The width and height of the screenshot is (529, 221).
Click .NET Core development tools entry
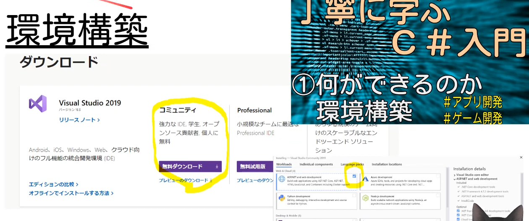(x=478, y=187)
